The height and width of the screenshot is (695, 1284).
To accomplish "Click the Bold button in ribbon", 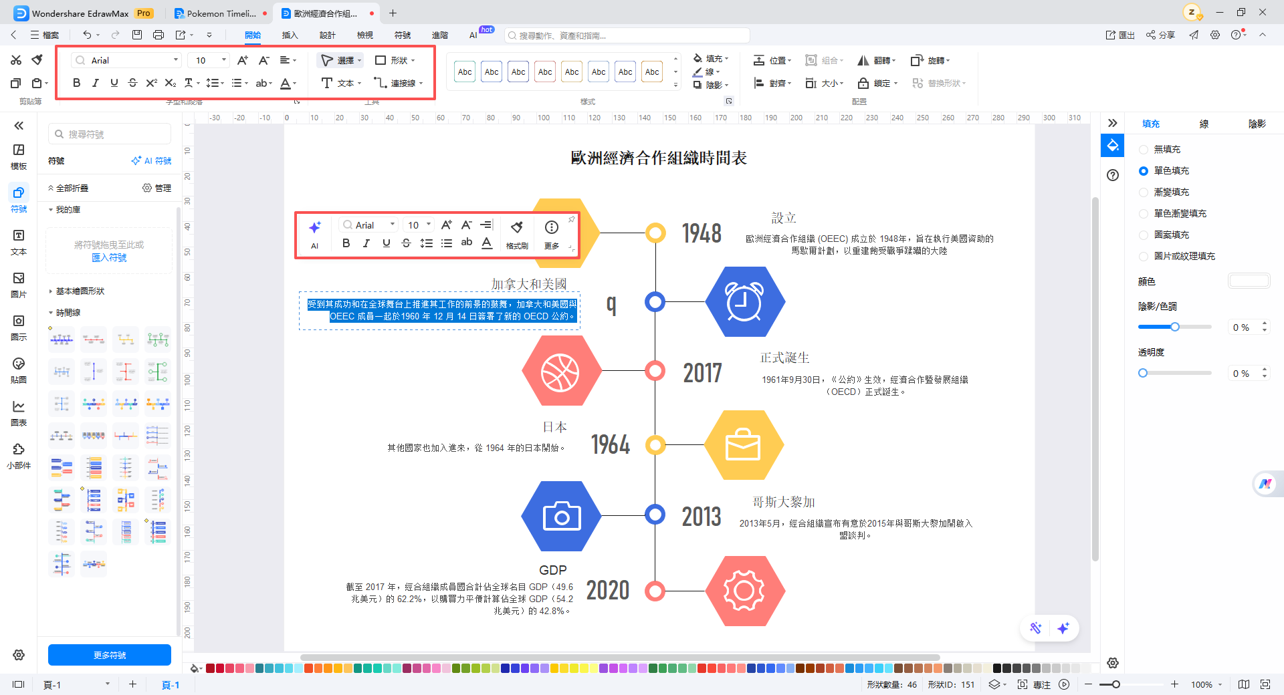I will tap(76, 83).
